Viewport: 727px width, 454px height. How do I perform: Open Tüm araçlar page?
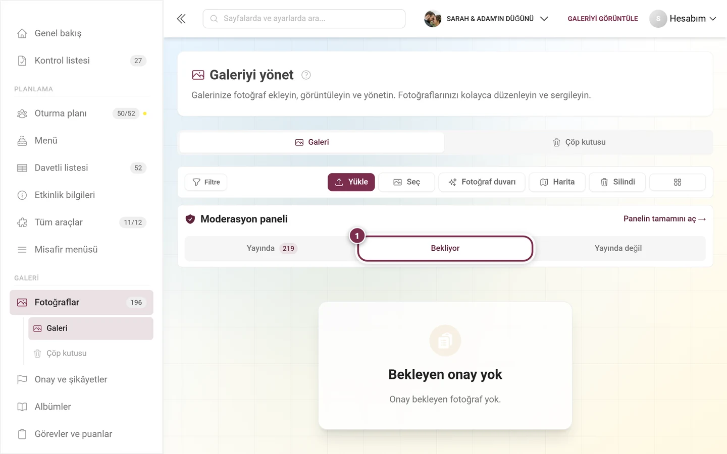point(81,222)
